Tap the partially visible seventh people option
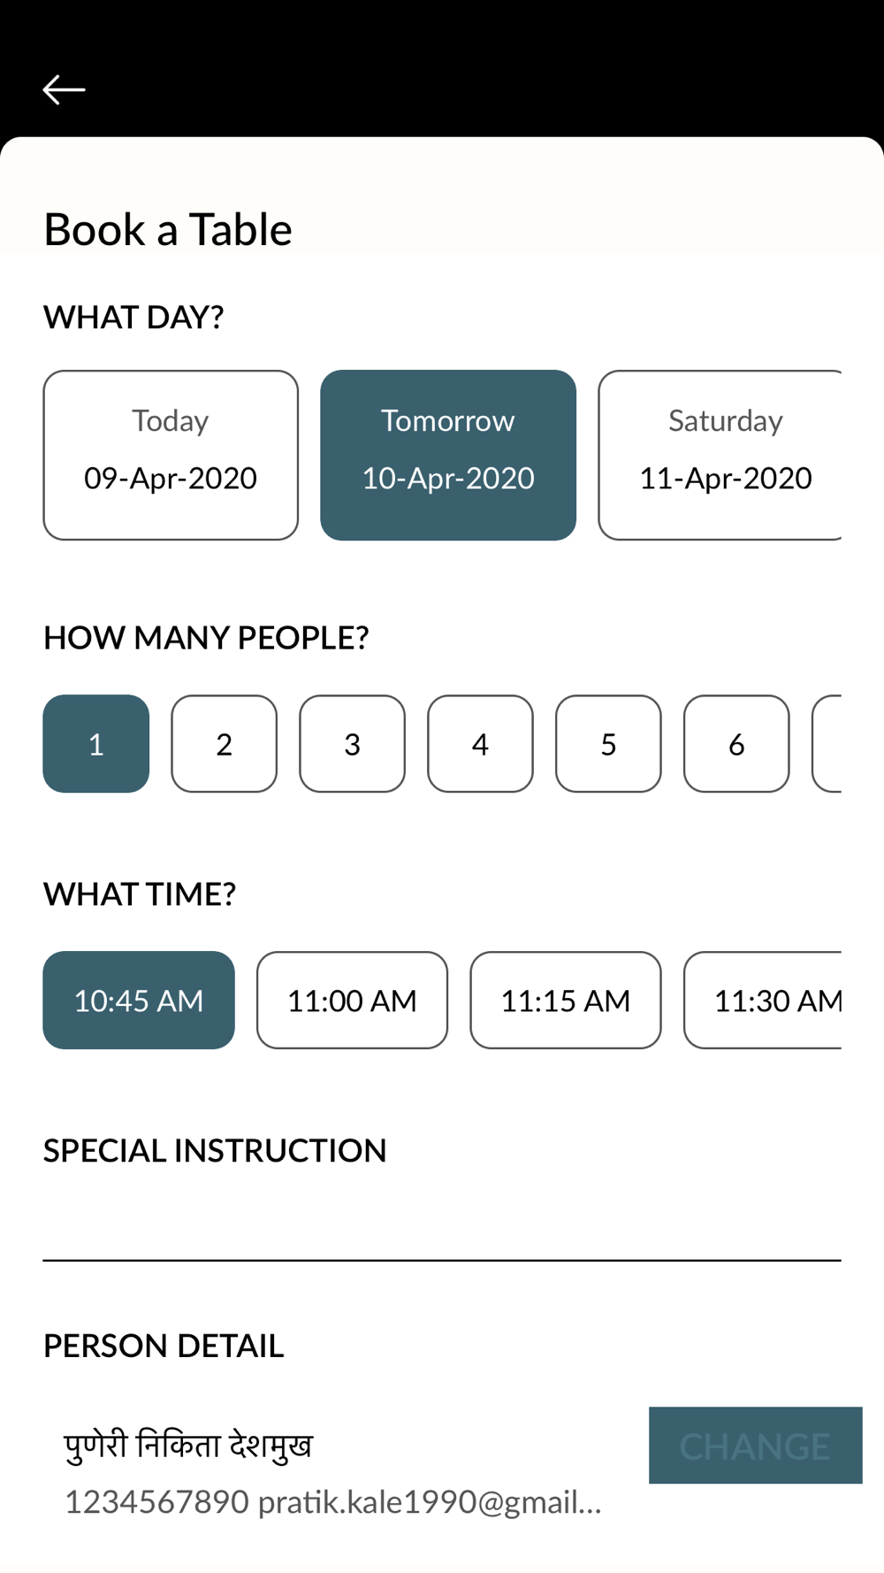 tap(827, 743)
